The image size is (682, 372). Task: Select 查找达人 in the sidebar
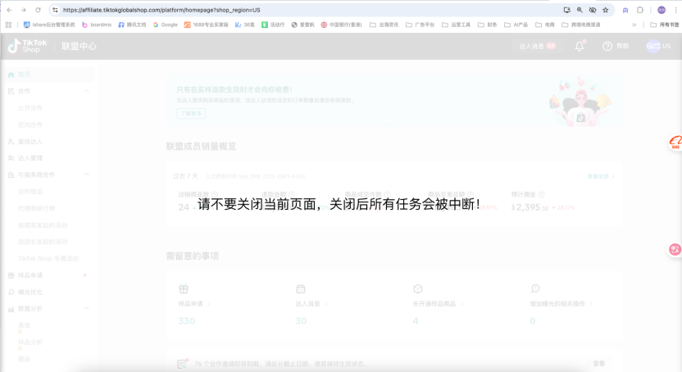coord(30,142)
